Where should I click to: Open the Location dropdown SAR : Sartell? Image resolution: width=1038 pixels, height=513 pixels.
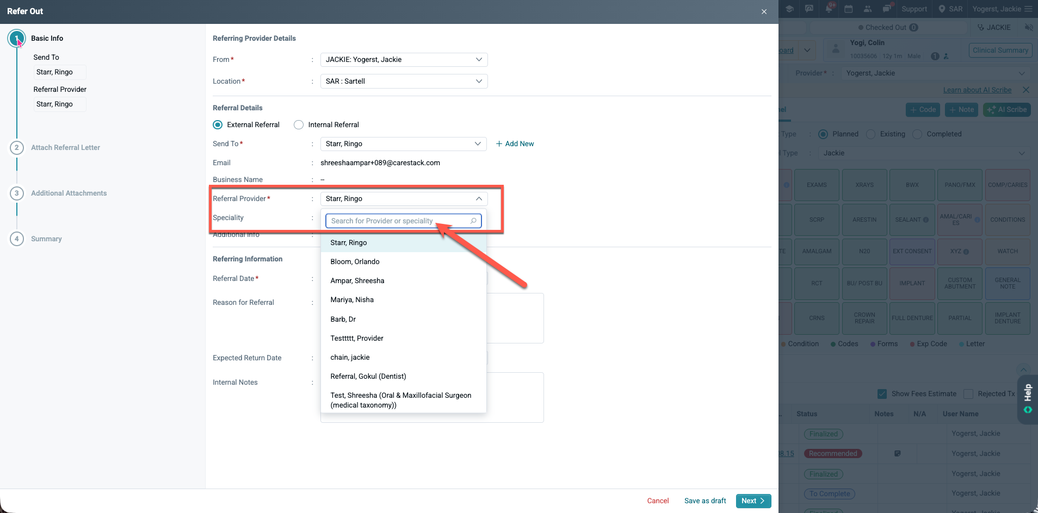click(404, 81)
